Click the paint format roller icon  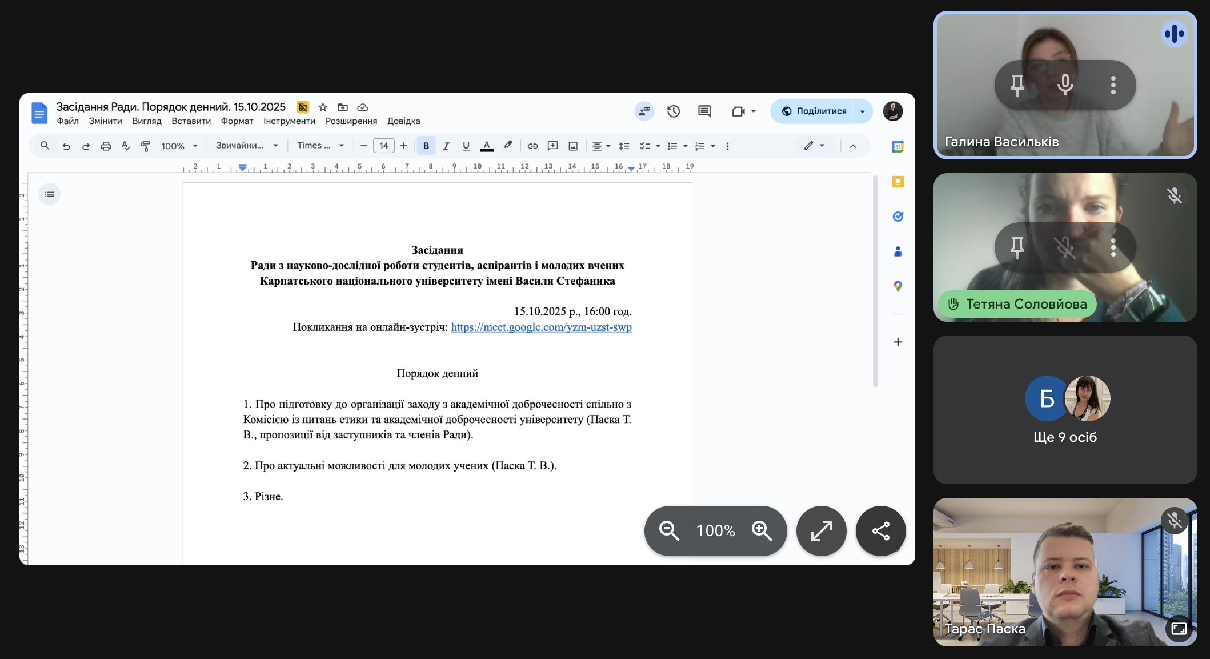click(x=146, y=146)
